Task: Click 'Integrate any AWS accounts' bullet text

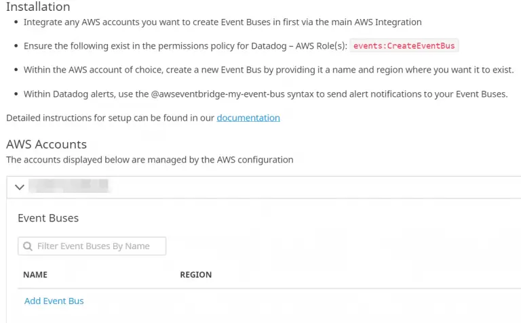Action: [x=223, y=22]
